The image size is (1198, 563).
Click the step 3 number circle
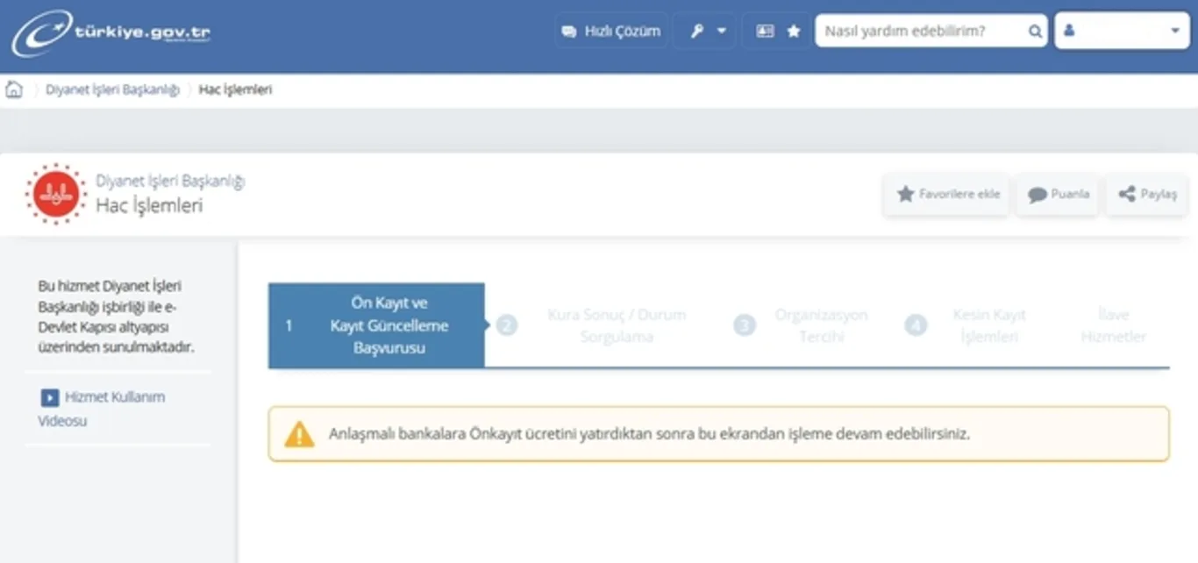pos(745,325)
